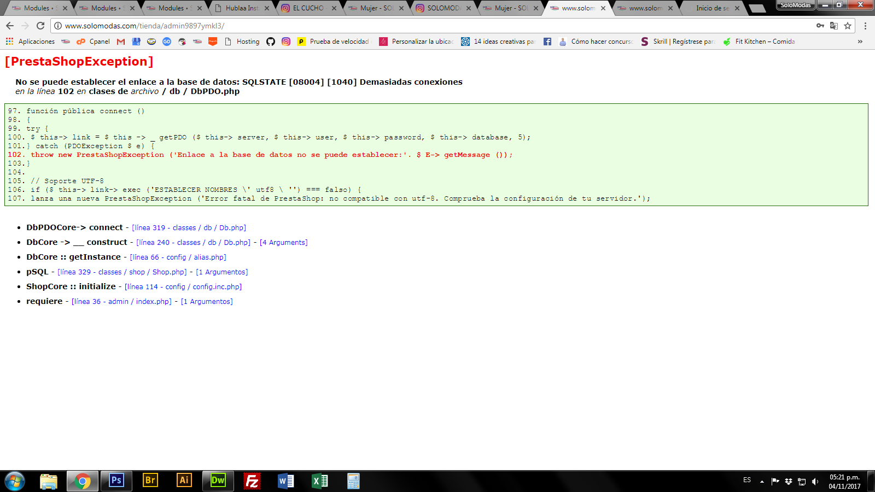Open link línea 66 - config/alias.php
The width and height of the screenshot is (875, 492).
pyautogui.click(x=178, y=257)
